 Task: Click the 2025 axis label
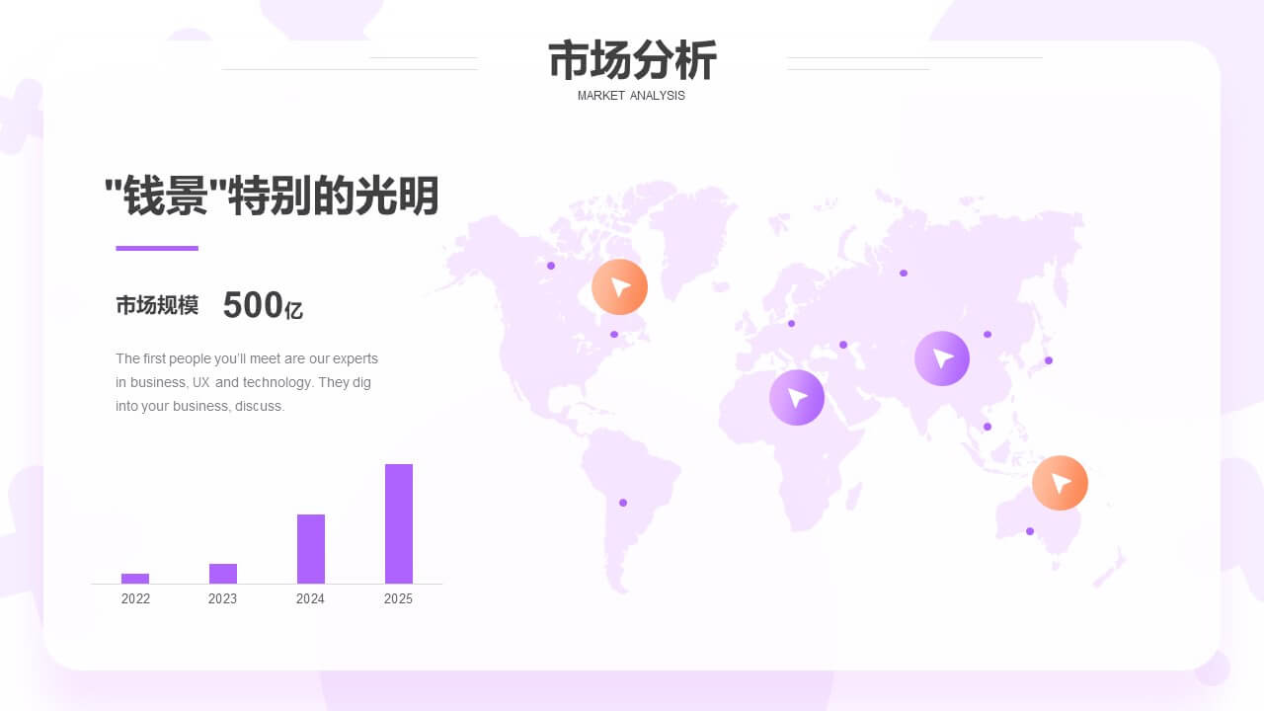[x=399, y=599]
